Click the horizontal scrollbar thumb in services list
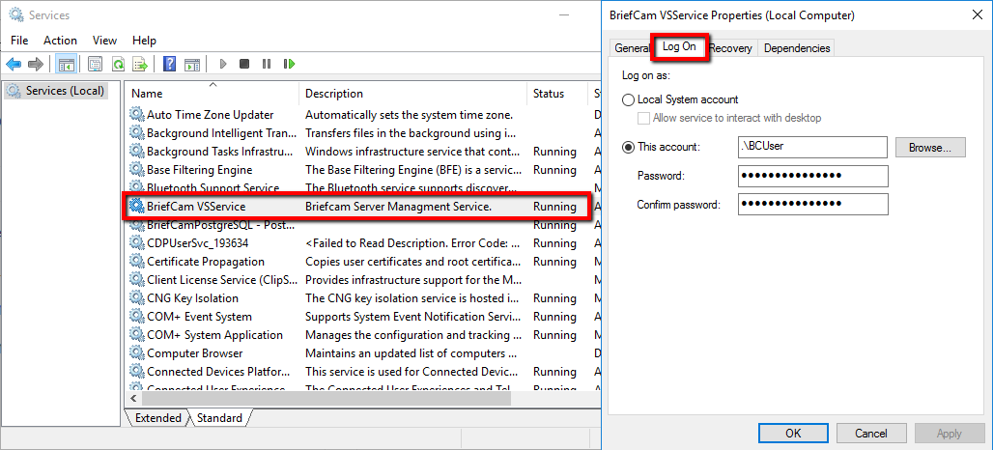Screen dimensions: 993x450 point(326,398)
